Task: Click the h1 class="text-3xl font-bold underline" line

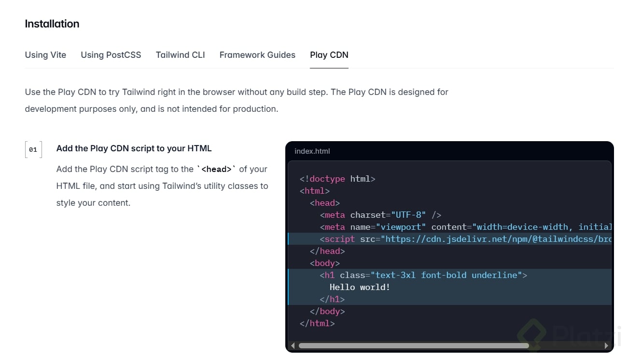Action: (423, 275)
